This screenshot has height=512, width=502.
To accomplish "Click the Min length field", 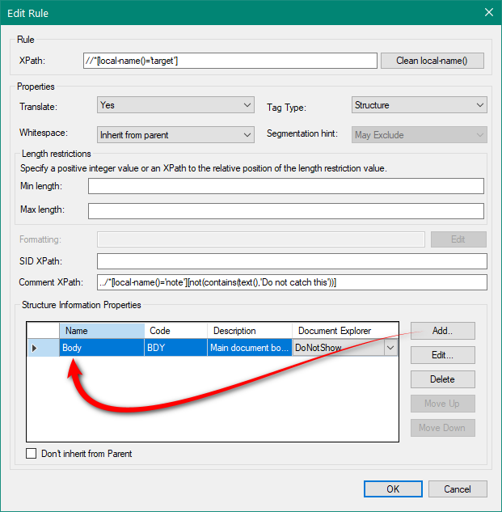I will click(285, 186).
